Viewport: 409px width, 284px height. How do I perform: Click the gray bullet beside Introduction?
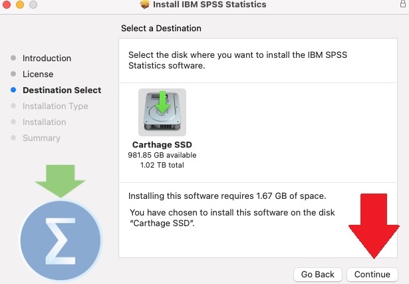13,58
